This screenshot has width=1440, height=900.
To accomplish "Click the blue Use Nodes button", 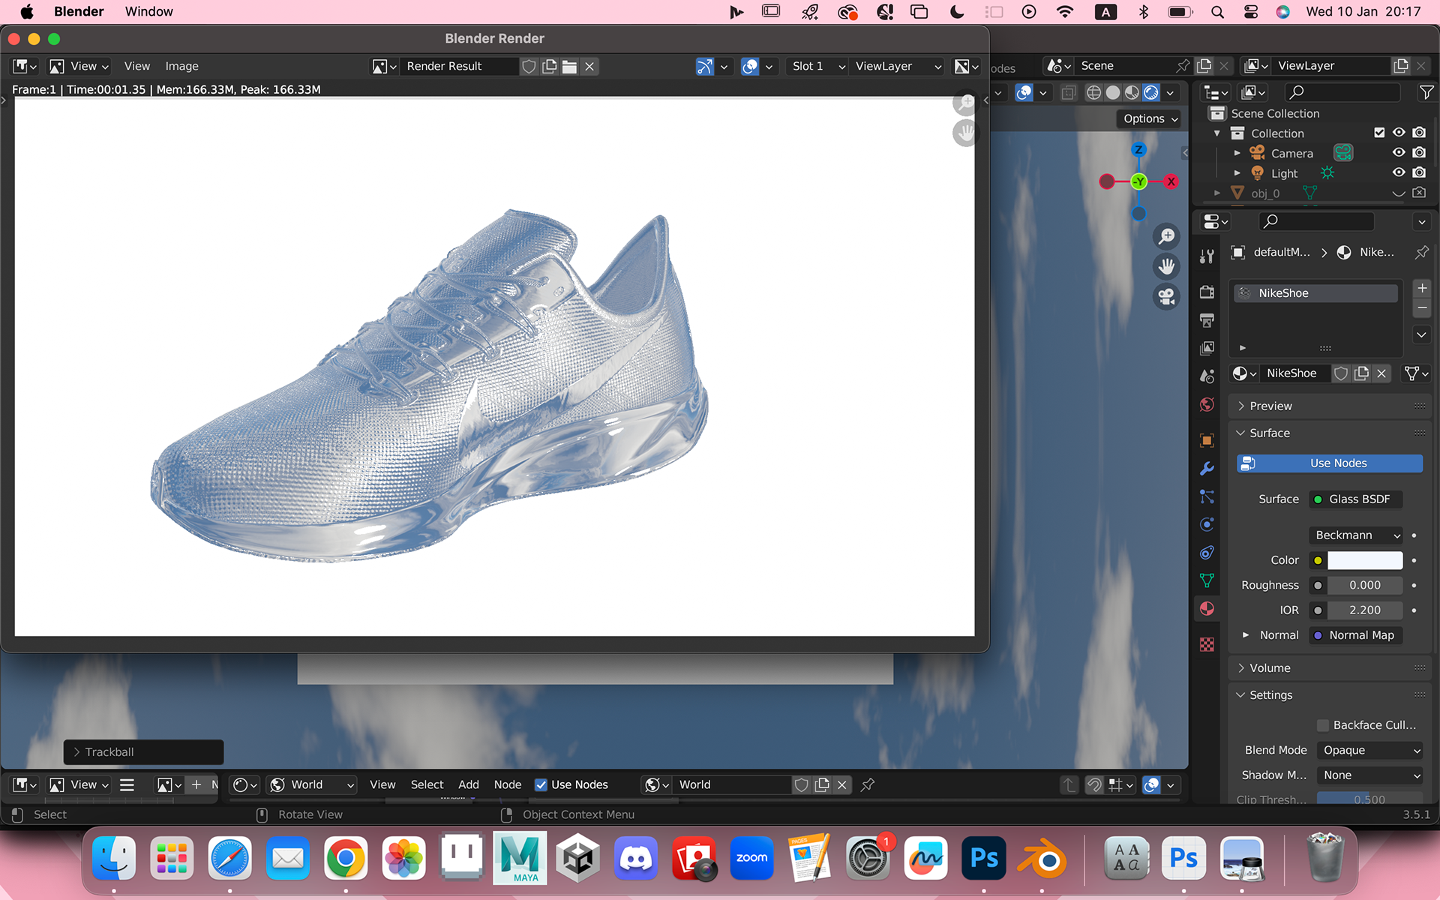I will [1330, 463].
